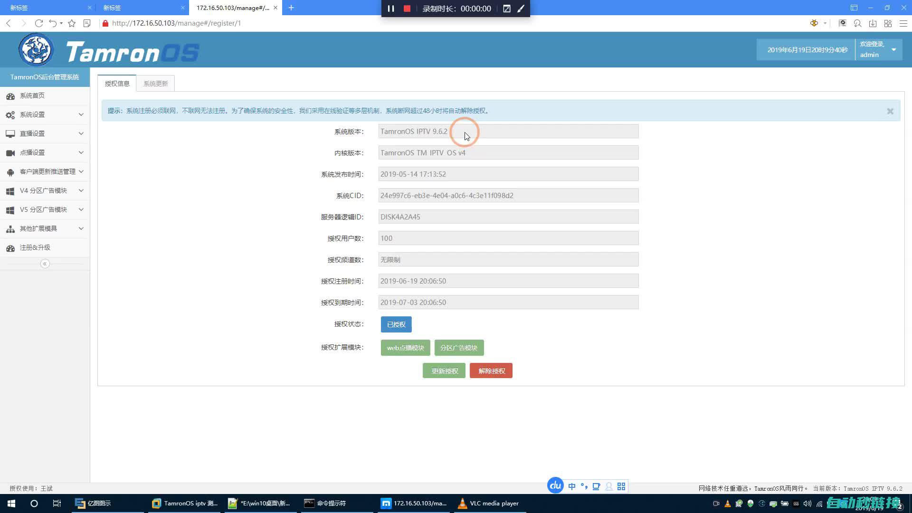Click the dismiss notice close button
Viewport: 912px width, 513px height.
(x=890, y=111)
